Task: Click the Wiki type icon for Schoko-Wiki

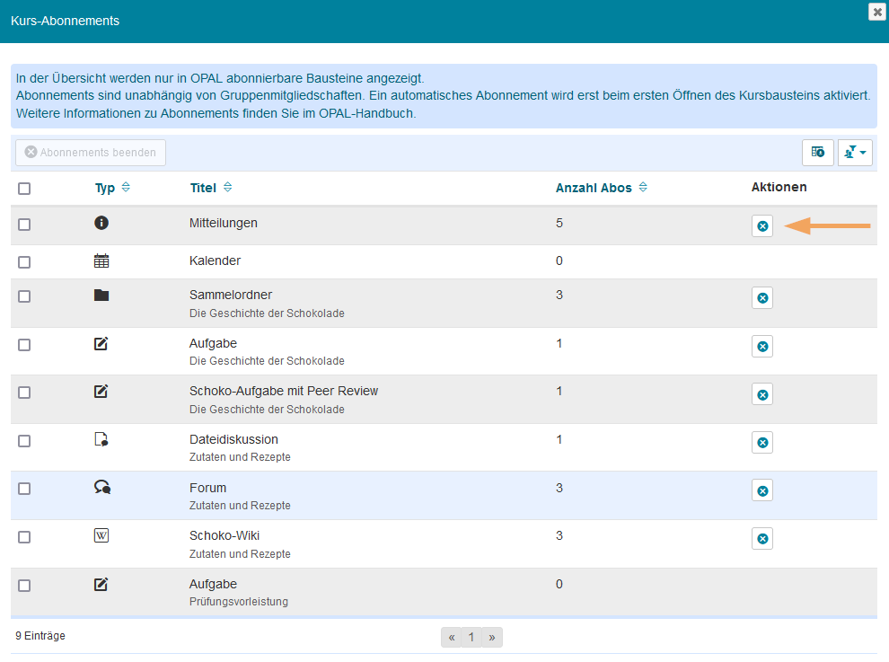Action: [101, 535]
